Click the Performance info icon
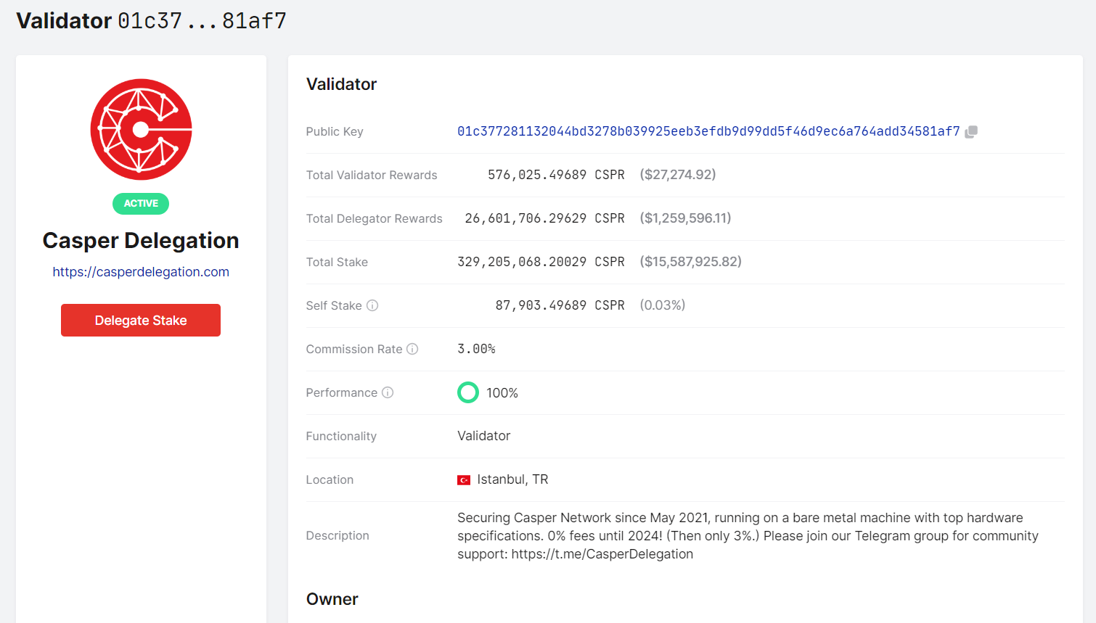This screenshot has width=1096, height=623. [388, 392]
